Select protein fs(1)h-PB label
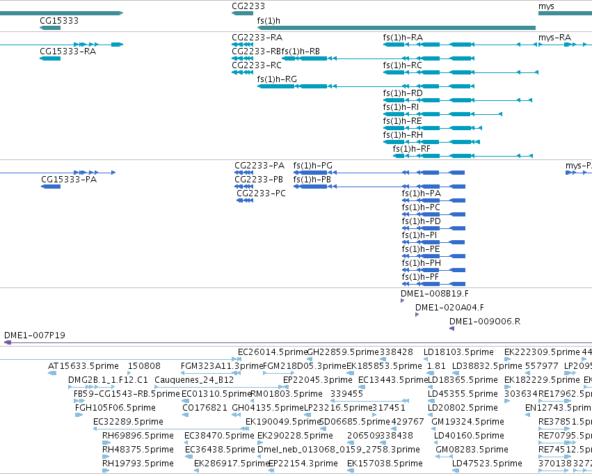Viewport: 592px width, 474px height. (312, 180)
